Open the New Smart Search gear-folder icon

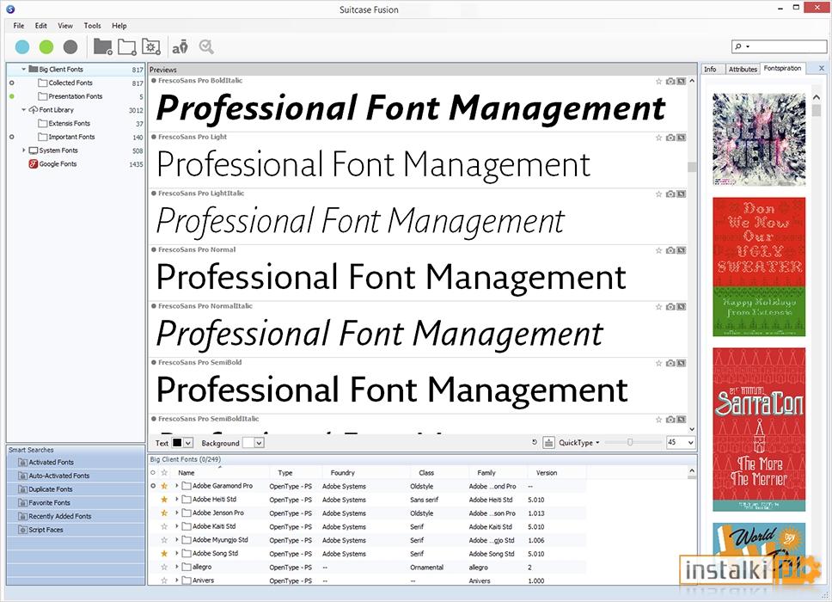(x=150, y=47)
